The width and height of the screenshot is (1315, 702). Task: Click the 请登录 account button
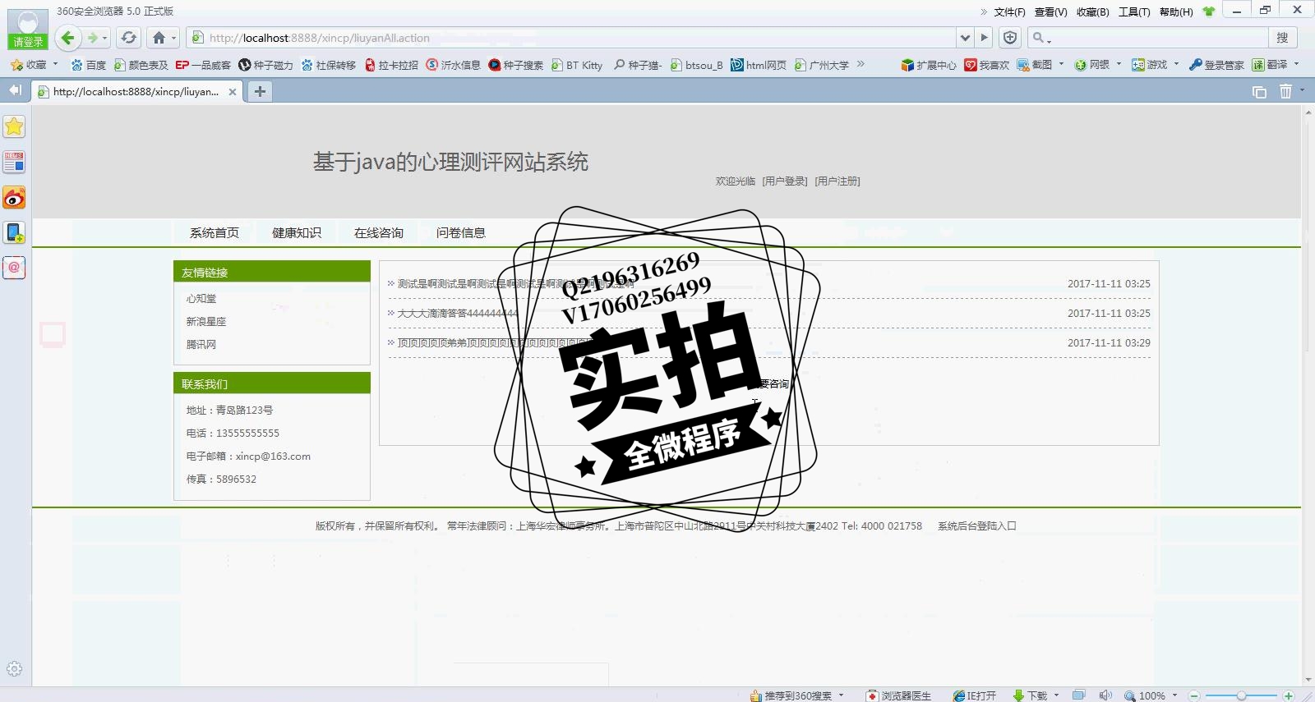click(x=27, y=42)
